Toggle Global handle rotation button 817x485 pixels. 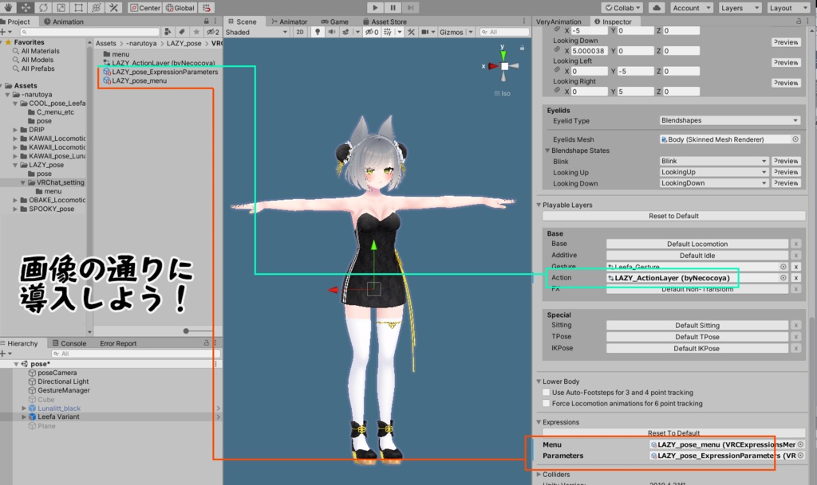[x=180, y=8]
